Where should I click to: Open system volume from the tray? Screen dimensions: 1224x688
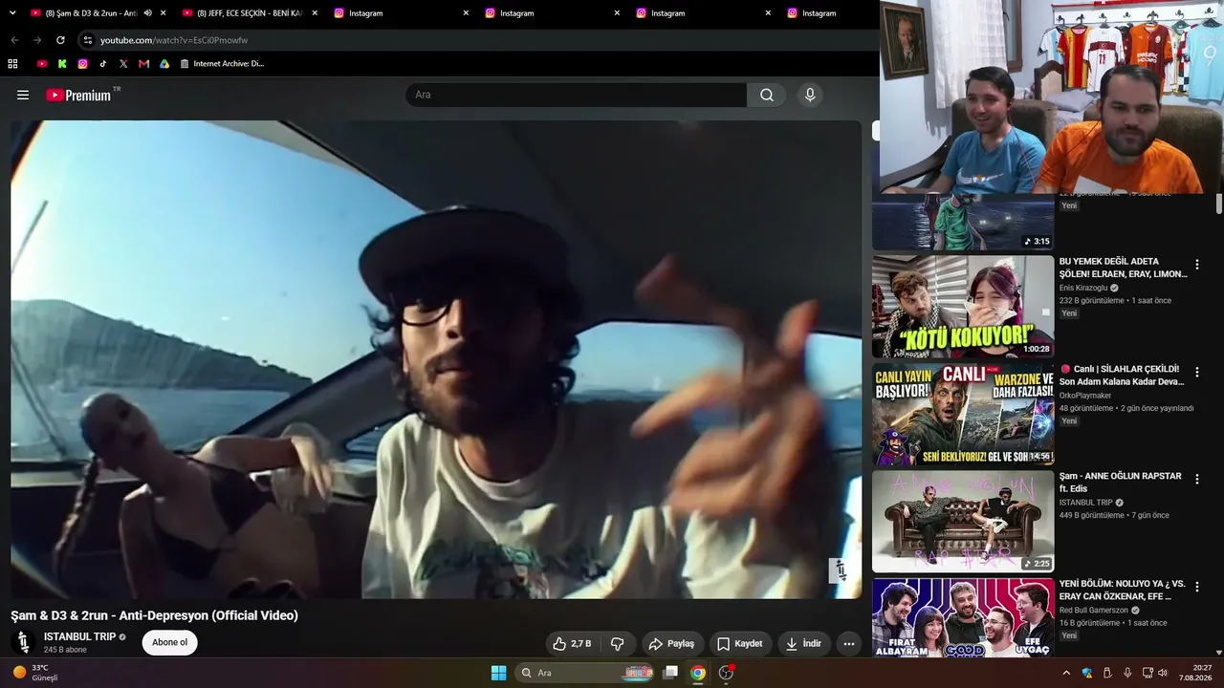pos(1164,673)
